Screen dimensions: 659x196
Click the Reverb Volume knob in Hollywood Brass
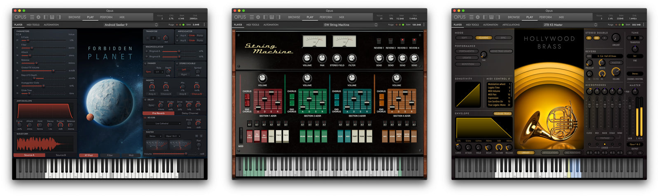click(616, 72)
